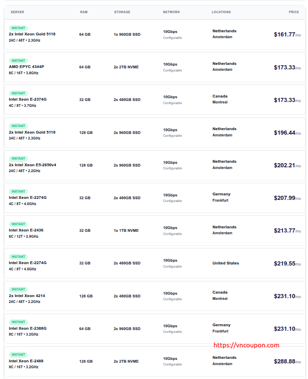Click the INSTANT badge on the E-2436 row
The image size is (308, 379).
(18, 224)
